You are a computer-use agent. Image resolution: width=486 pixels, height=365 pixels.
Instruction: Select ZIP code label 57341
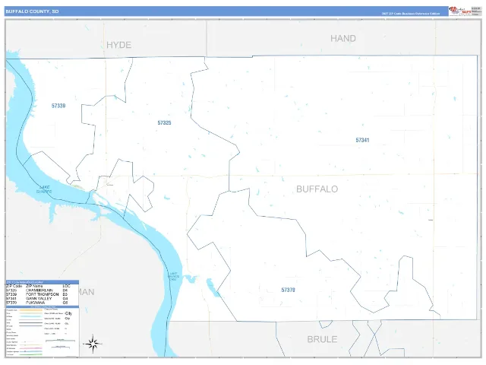pos(362,140)
